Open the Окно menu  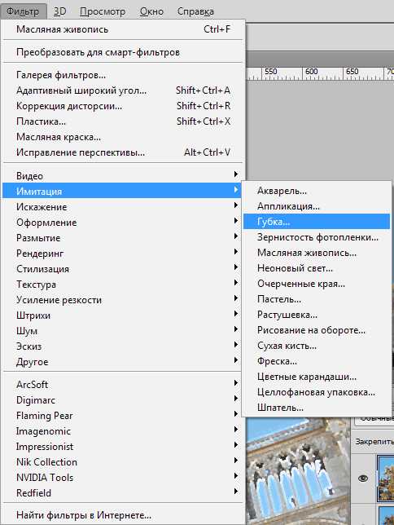[152, 11]
